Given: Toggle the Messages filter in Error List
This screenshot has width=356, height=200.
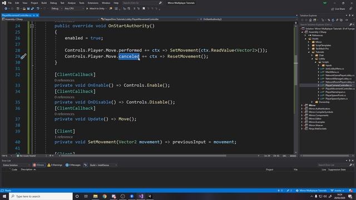Looking at the screenshot, I should [73, 165].
